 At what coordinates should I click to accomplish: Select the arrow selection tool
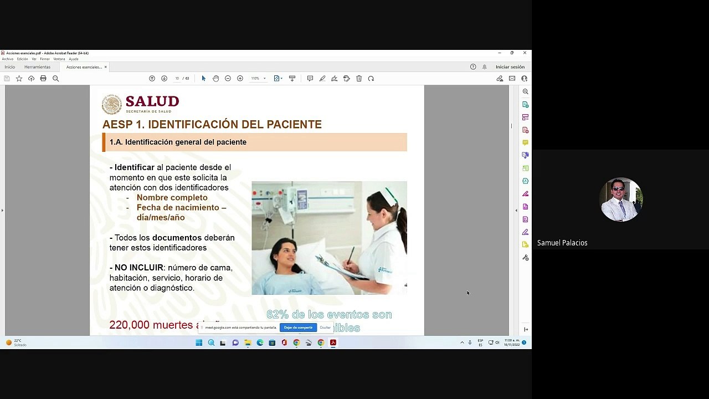[203, 79]
